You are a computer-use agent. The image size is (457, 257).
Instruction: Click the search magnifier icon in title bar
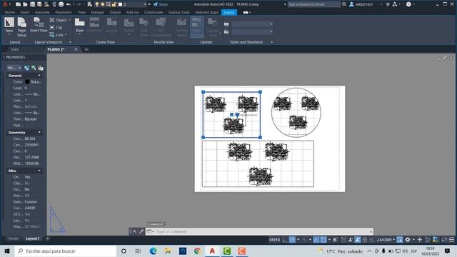point(344,4)
